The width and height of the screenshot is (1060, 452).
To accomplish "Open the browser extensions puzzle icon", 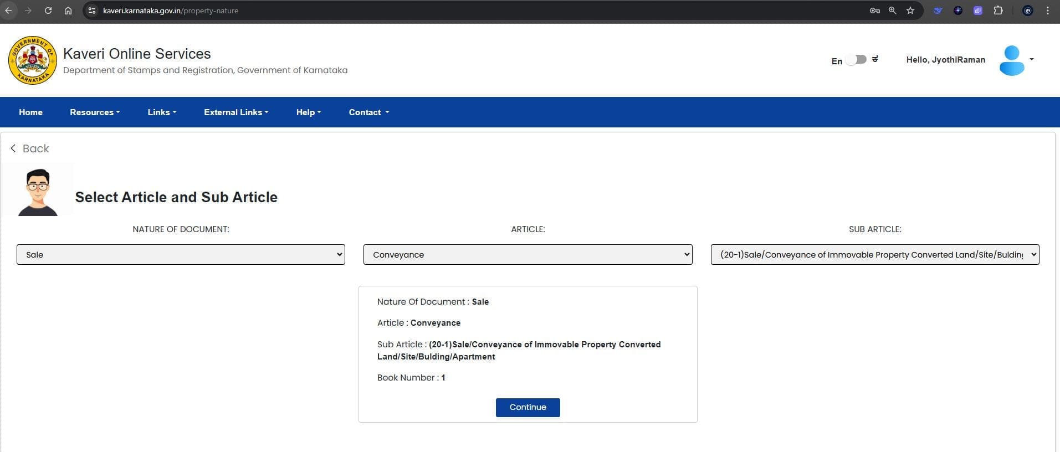I will [998, 11].
